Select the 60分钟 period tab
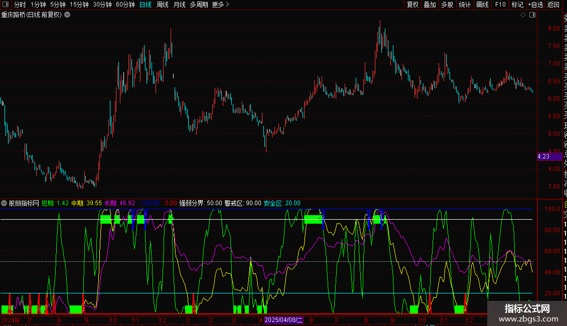Viewport: 567px width, 326px height. 125,5
